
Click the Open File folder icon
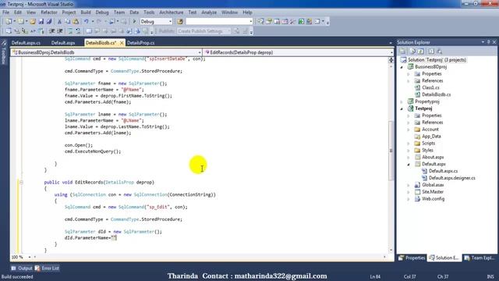point(33,22)
